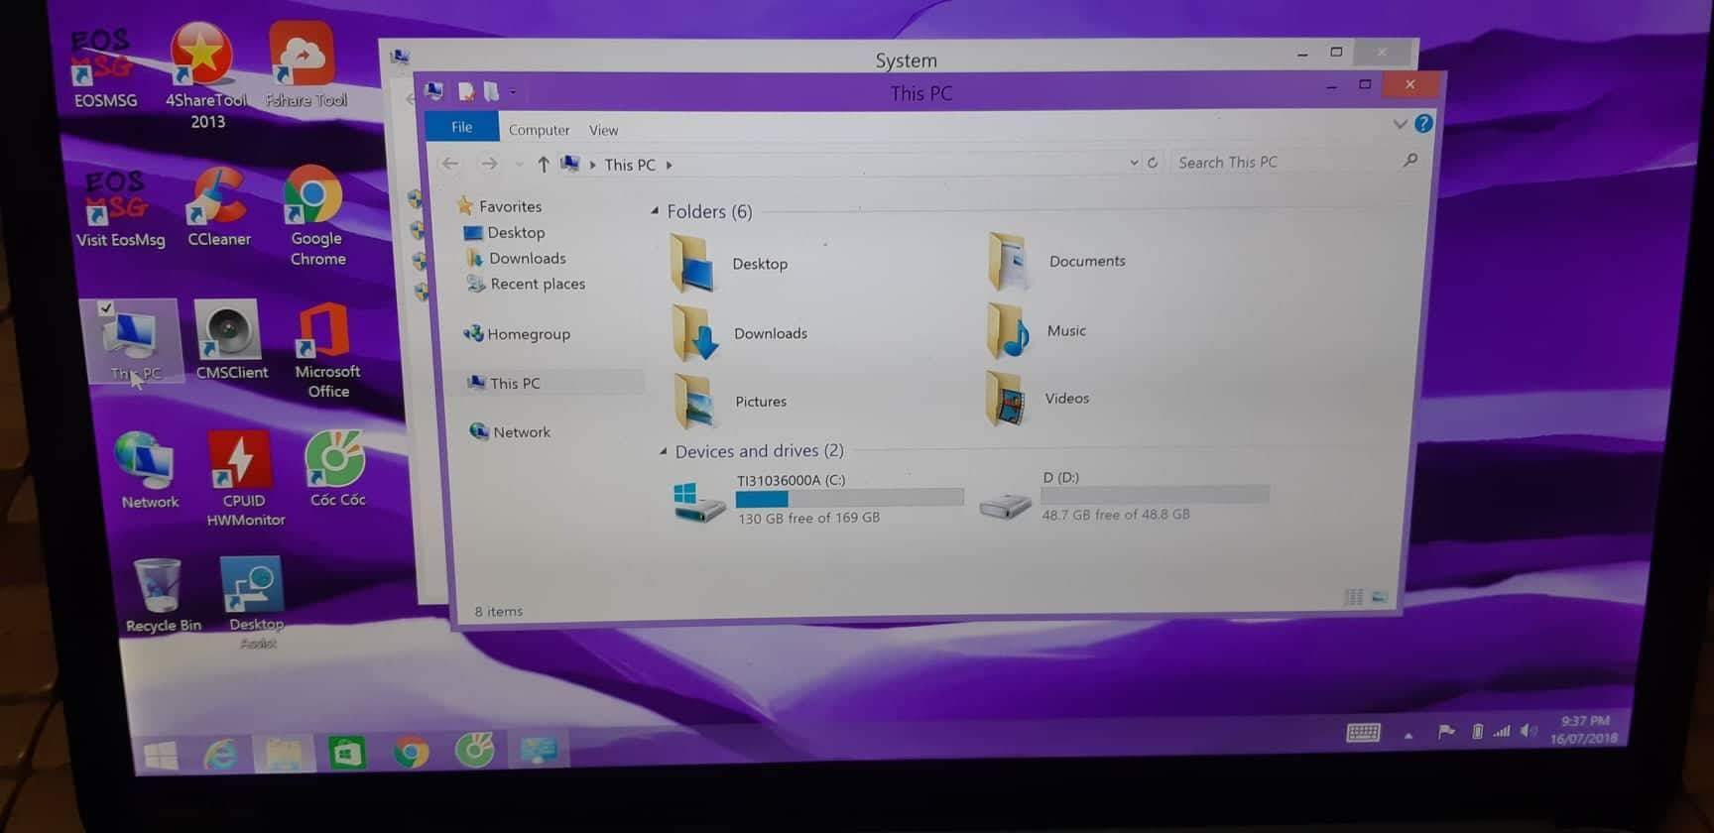Switch to the View ribbon tab

click(x=603, y=130)
